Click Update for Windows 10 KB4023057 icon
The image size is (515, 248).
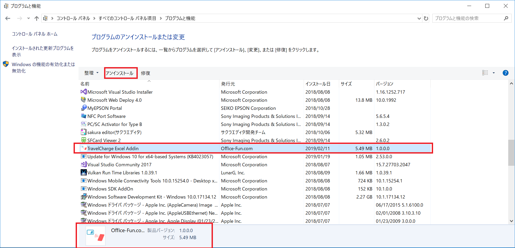click(83, 156)
